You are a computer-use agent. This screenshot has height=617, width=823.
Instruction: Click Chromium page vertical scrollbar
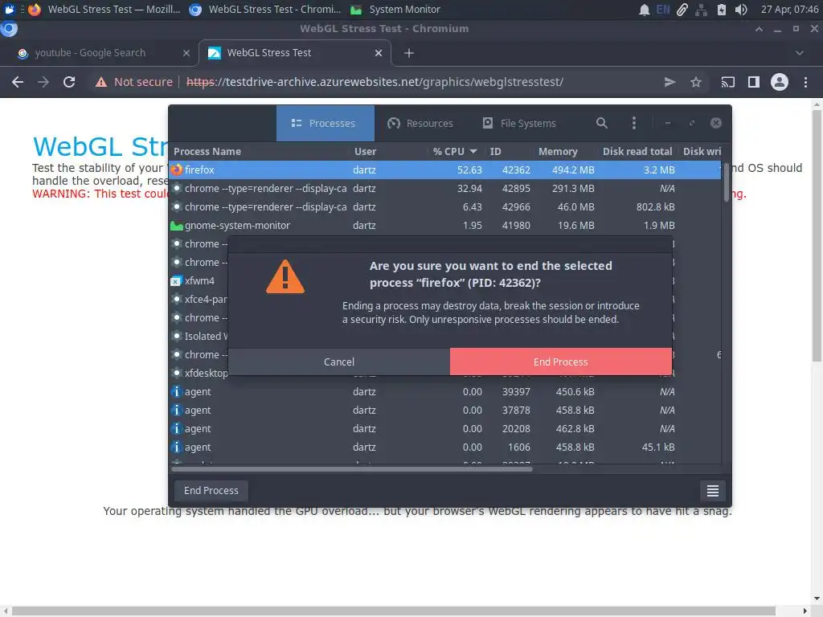click(x=817, y=236)
